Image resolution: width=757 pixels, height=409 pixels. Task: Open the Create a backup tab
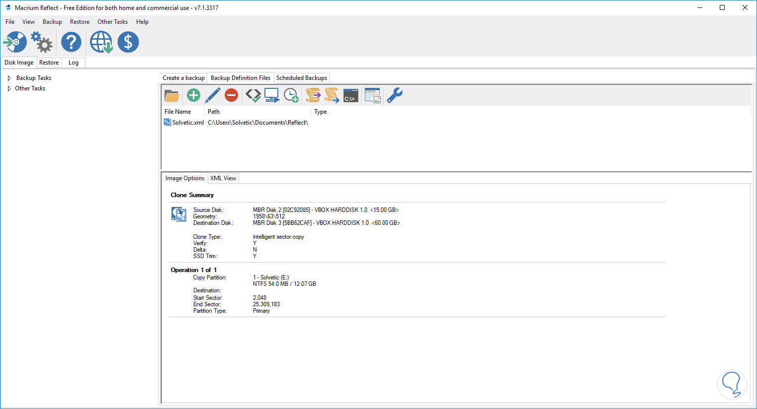(x=183, y=78)
